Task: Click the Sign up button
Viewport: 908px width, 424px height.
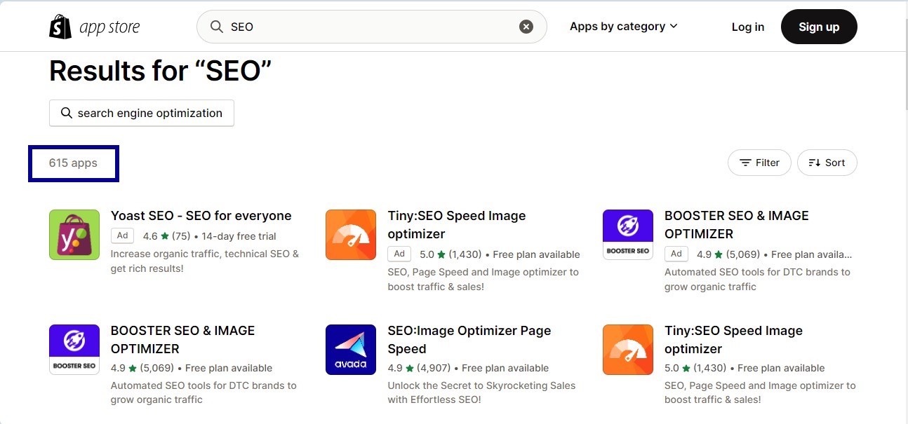Action: click(x=819, y=27)
